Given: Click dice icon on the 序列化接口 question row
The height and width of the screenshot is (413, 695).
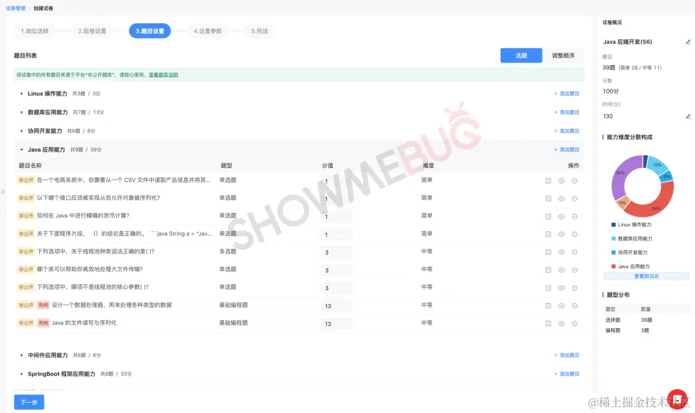Looking at the screenshot, I should coord(548,199).
